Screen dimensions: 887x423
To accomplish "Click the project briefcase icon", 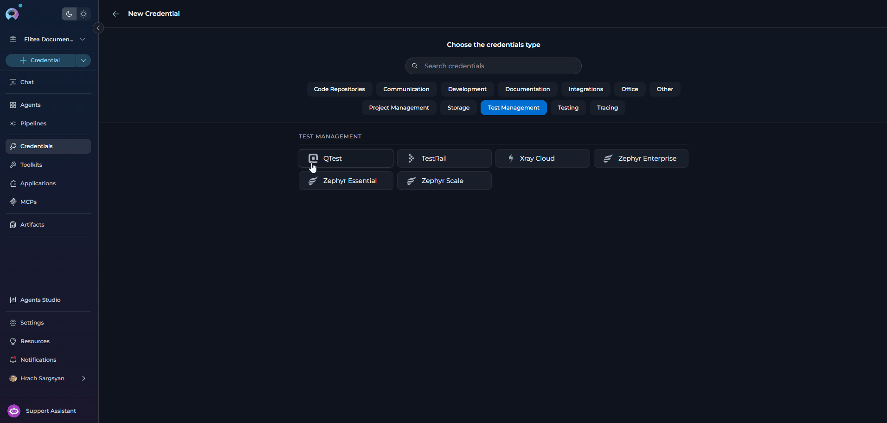I will point(13,39).
